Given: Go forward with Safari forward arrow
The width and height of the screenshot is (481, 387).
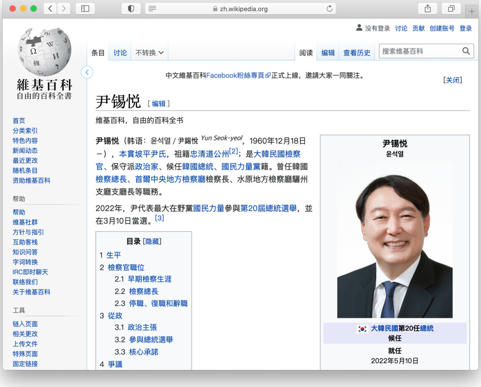Looking at the screenshot, I should (x=64, y=8).
